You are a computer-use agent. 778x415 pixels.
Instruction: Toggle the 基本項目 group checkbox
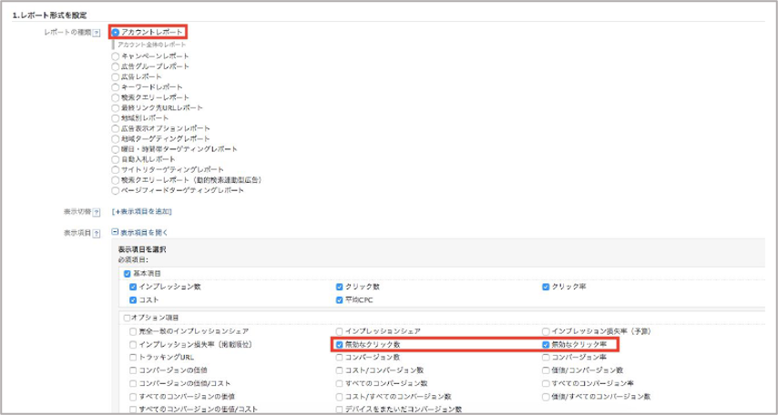point(127,273)
